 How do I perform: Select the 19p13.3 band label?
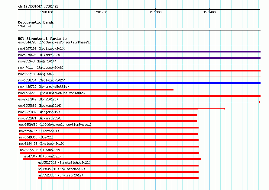(24, 26)
